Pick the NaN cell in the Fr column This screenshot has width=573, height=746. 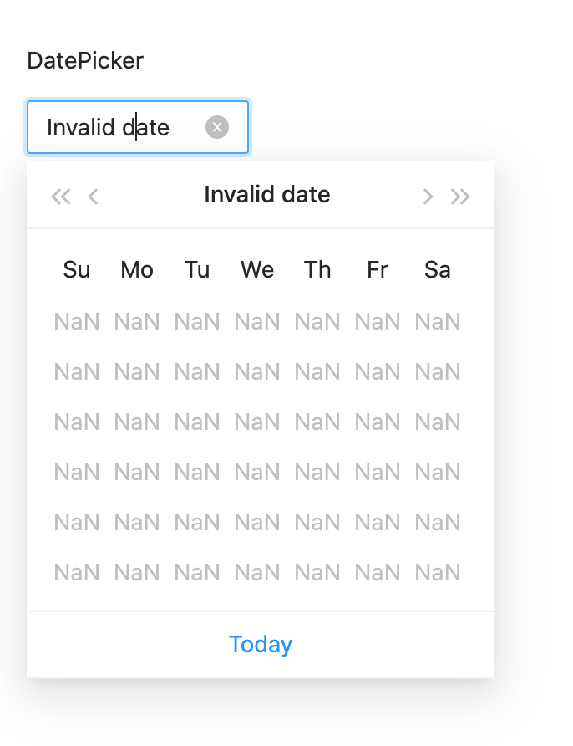tap(378, 371)
